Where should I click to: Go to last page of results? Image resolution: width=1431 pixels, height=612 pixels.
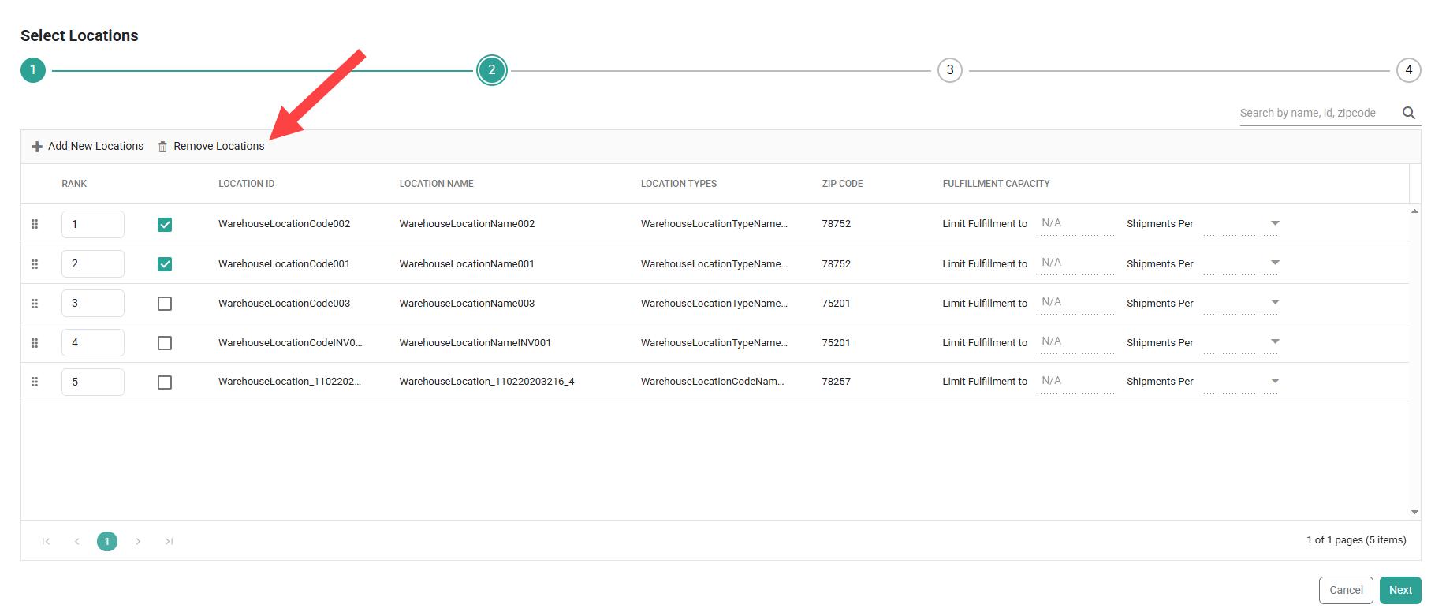tap(169, 541)
